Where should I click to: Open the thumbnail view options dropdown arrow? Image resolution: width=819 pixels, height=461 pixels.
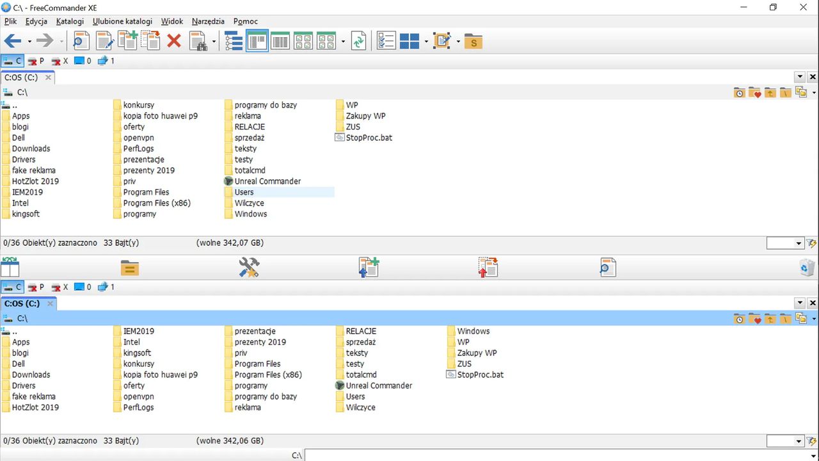click(343, 42)
